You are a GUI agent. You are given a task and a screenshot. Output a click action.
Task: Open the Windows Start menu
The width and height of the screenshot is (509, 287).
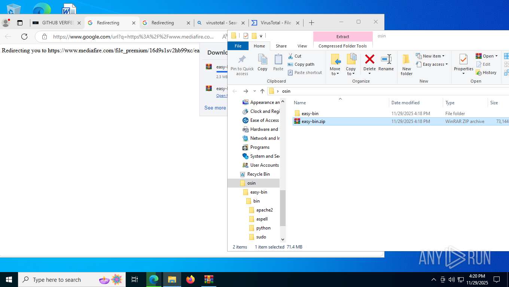[9, 280]
